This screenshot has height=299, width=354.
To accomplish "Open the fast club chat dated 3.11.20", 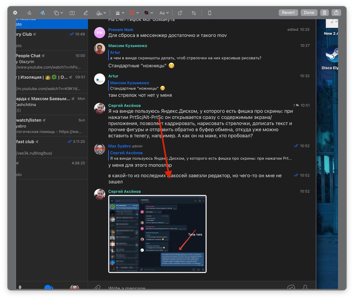I will 52,147.
